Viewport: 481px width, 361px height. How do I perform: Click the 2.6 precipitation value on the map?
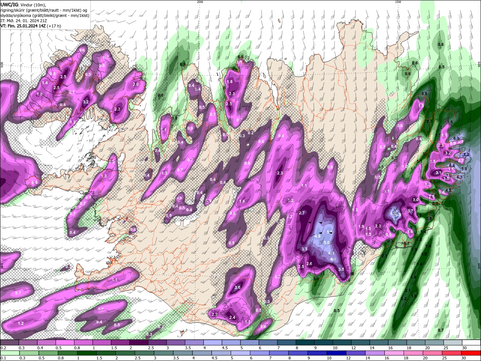point(309,264)
